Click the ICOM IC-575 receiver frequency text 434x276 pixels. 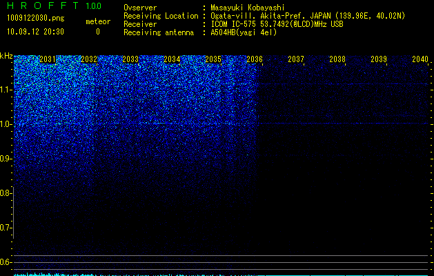pyautogui.click(x=277, y=24)
